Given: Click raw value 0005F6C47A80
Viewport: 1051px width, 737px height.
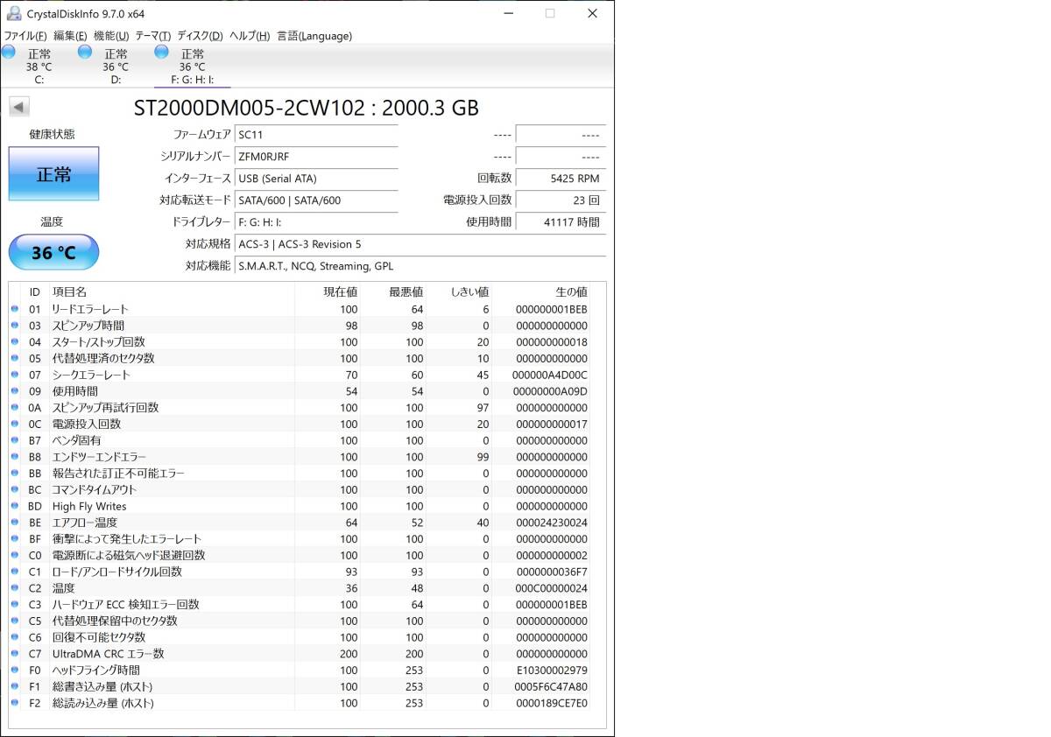Looking at the screenshot, I should 550,686.
